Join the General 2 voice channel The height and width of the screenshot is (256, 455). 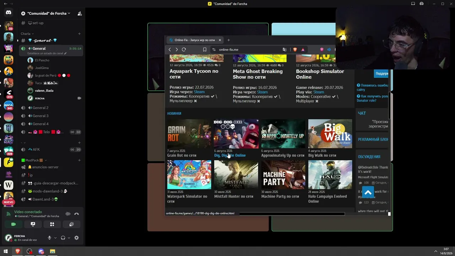[x=51, y=108]
